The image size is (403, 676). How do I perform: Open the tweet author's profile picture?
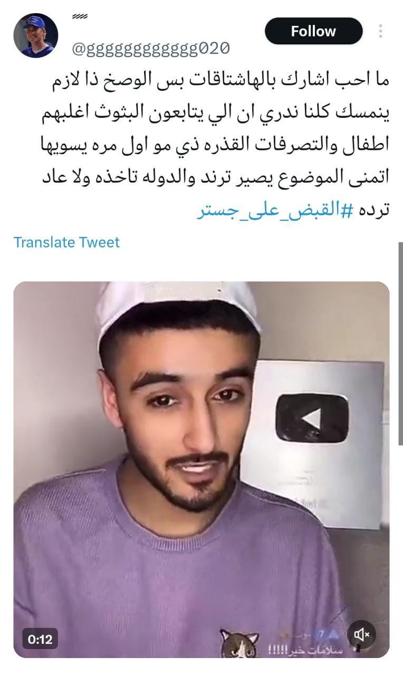(x=36, y=35)
